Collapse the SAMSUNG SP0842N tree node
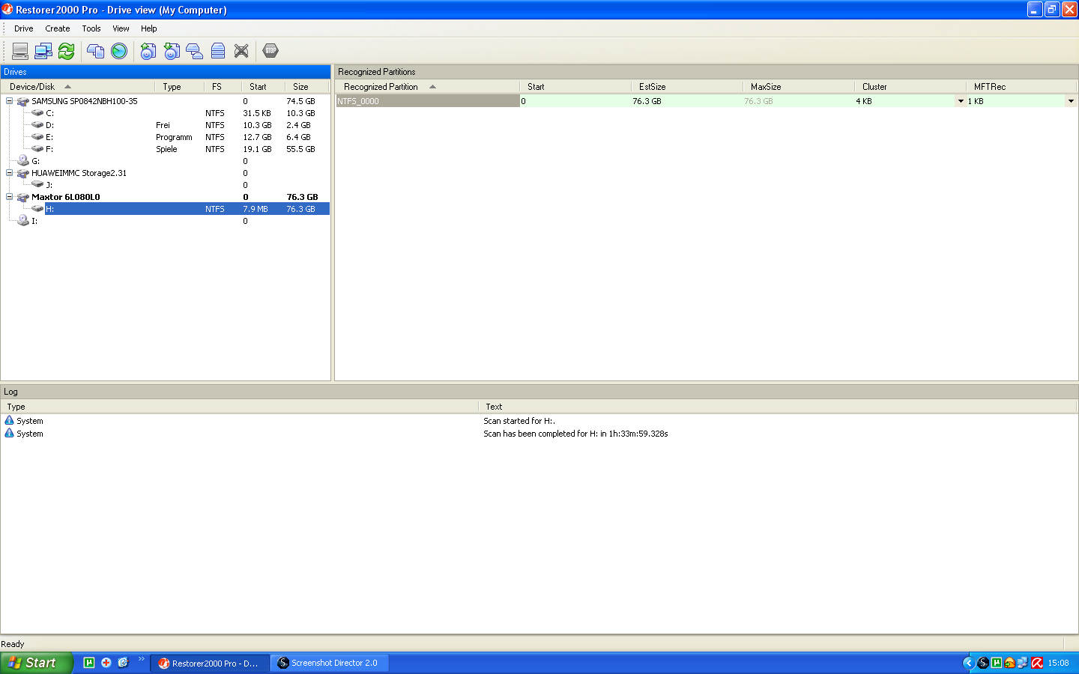This screenshot has width=1079, height=674. [x=9, y=100]
